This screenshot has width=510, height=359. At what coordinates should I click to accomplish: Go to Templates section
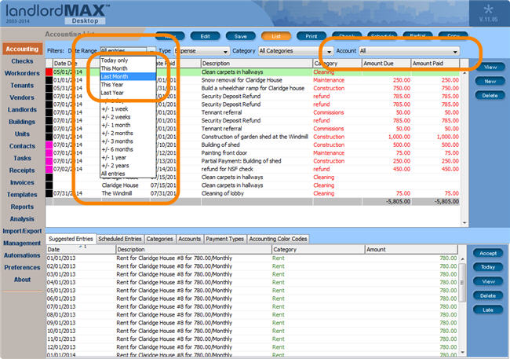[x=22, y=195]
